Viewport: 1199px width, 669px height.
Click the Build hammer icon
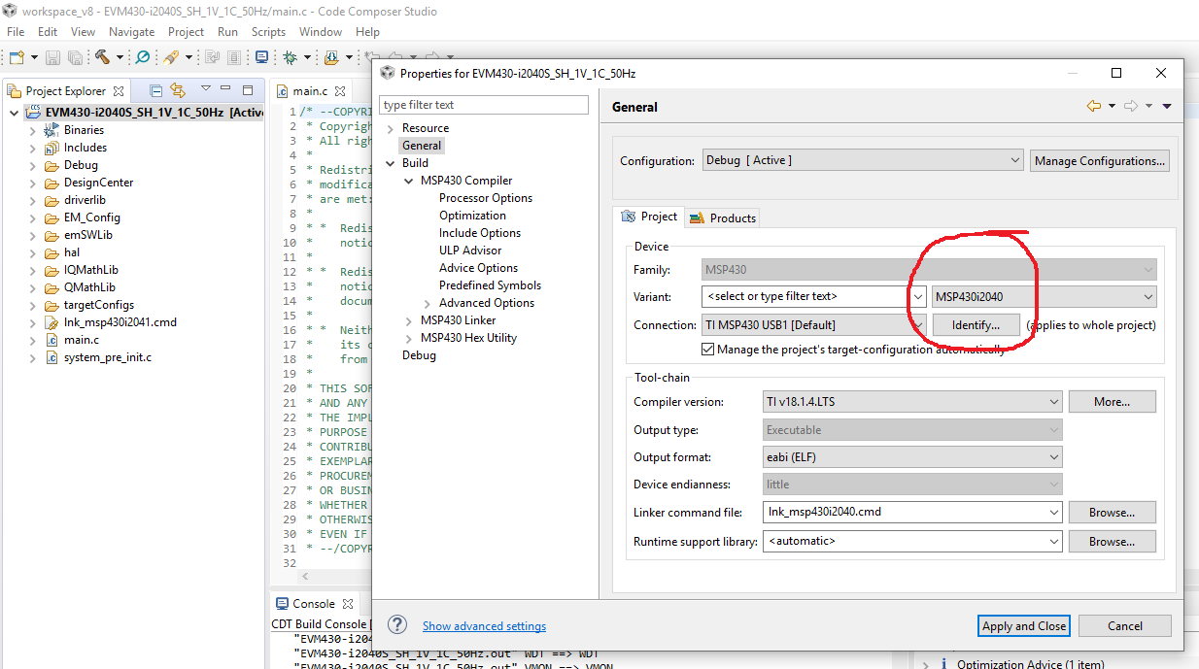tap(102, 58)
